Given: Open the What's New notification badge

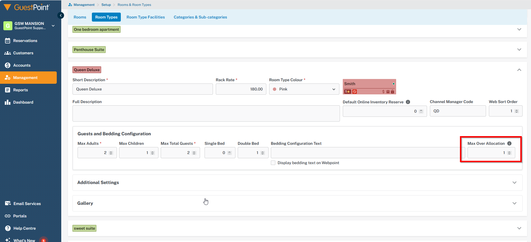Looking at the screenshot, I should point(44,240).
